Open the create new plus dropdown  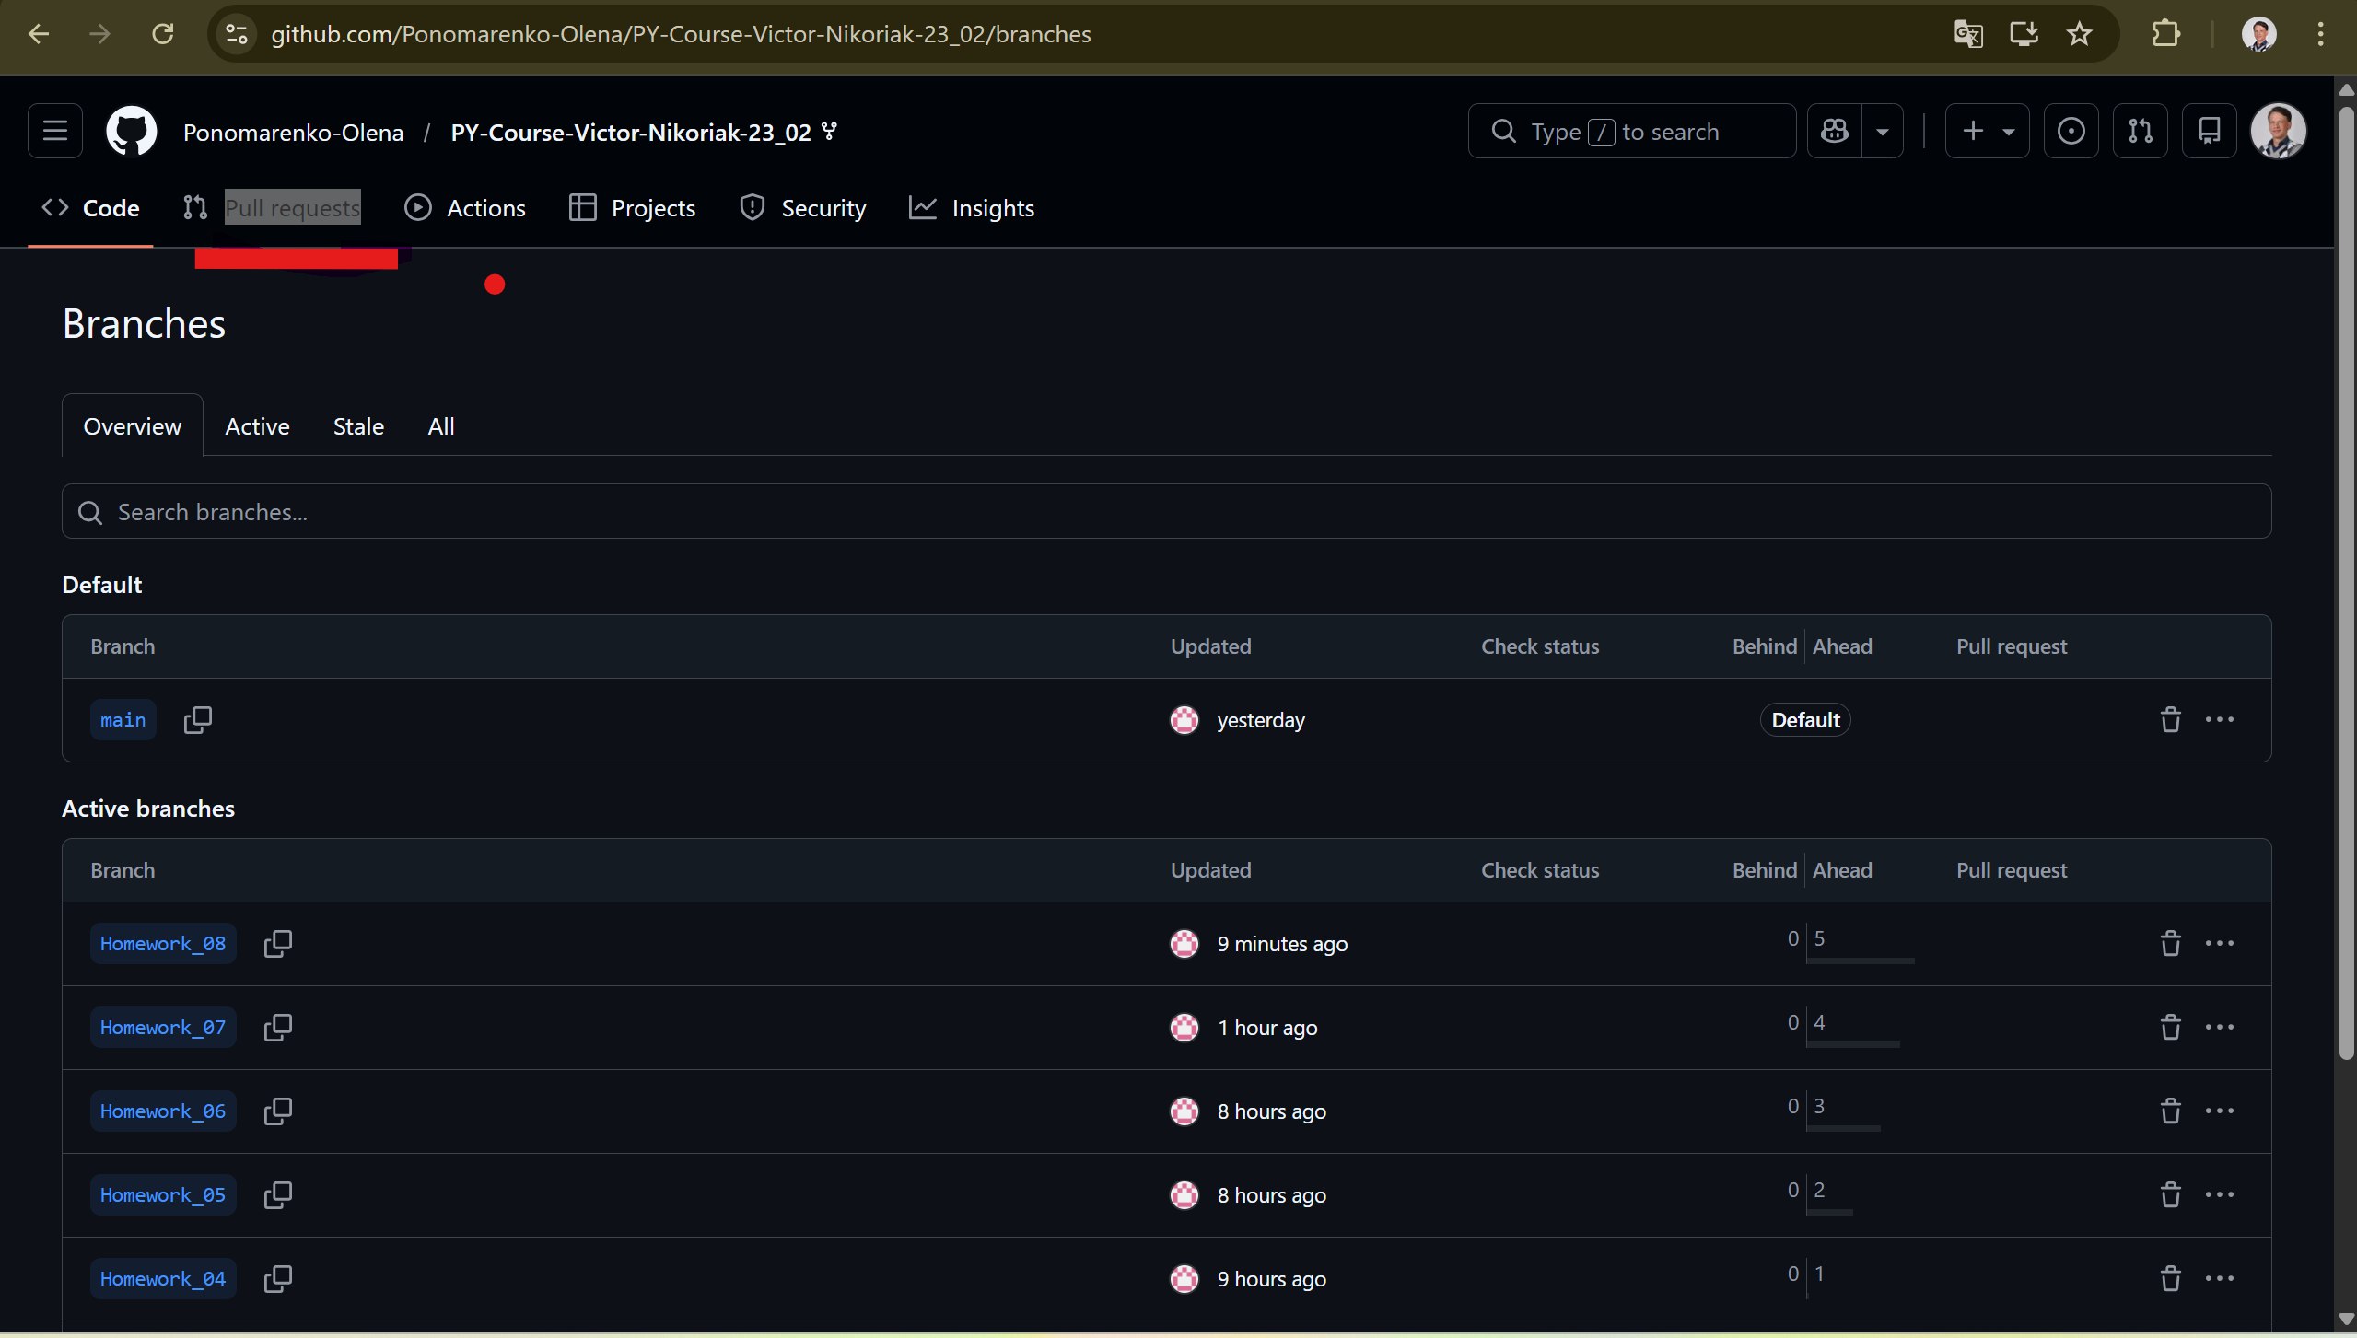click(1987, 132)
